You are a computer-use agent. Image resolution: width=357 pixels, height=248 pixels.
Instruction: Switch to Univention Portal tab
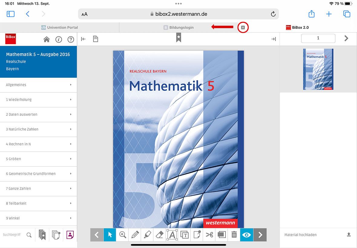pos(60,28)
